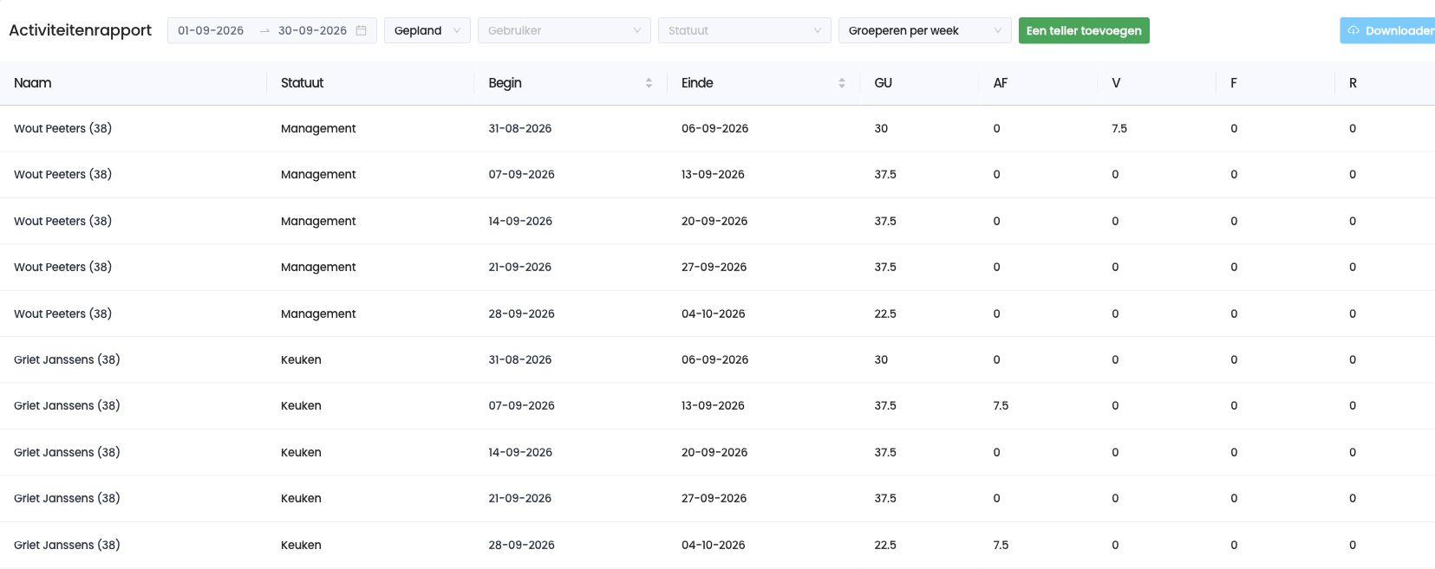Select the R column header
Image resolution: width=1435 pixels, height=569 pixels.
[x=1353, y=83]
